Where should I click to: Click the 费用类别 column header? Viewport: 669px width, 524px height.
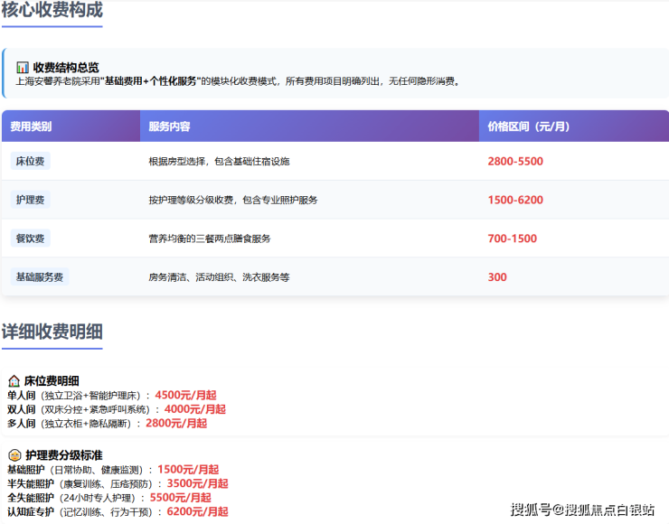32,126
